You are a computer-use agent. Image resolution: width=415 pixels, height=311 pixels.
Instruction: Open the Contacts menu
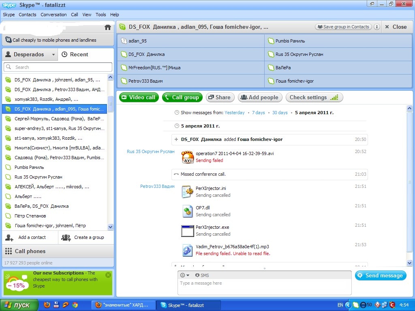click(x=28, y=15)
